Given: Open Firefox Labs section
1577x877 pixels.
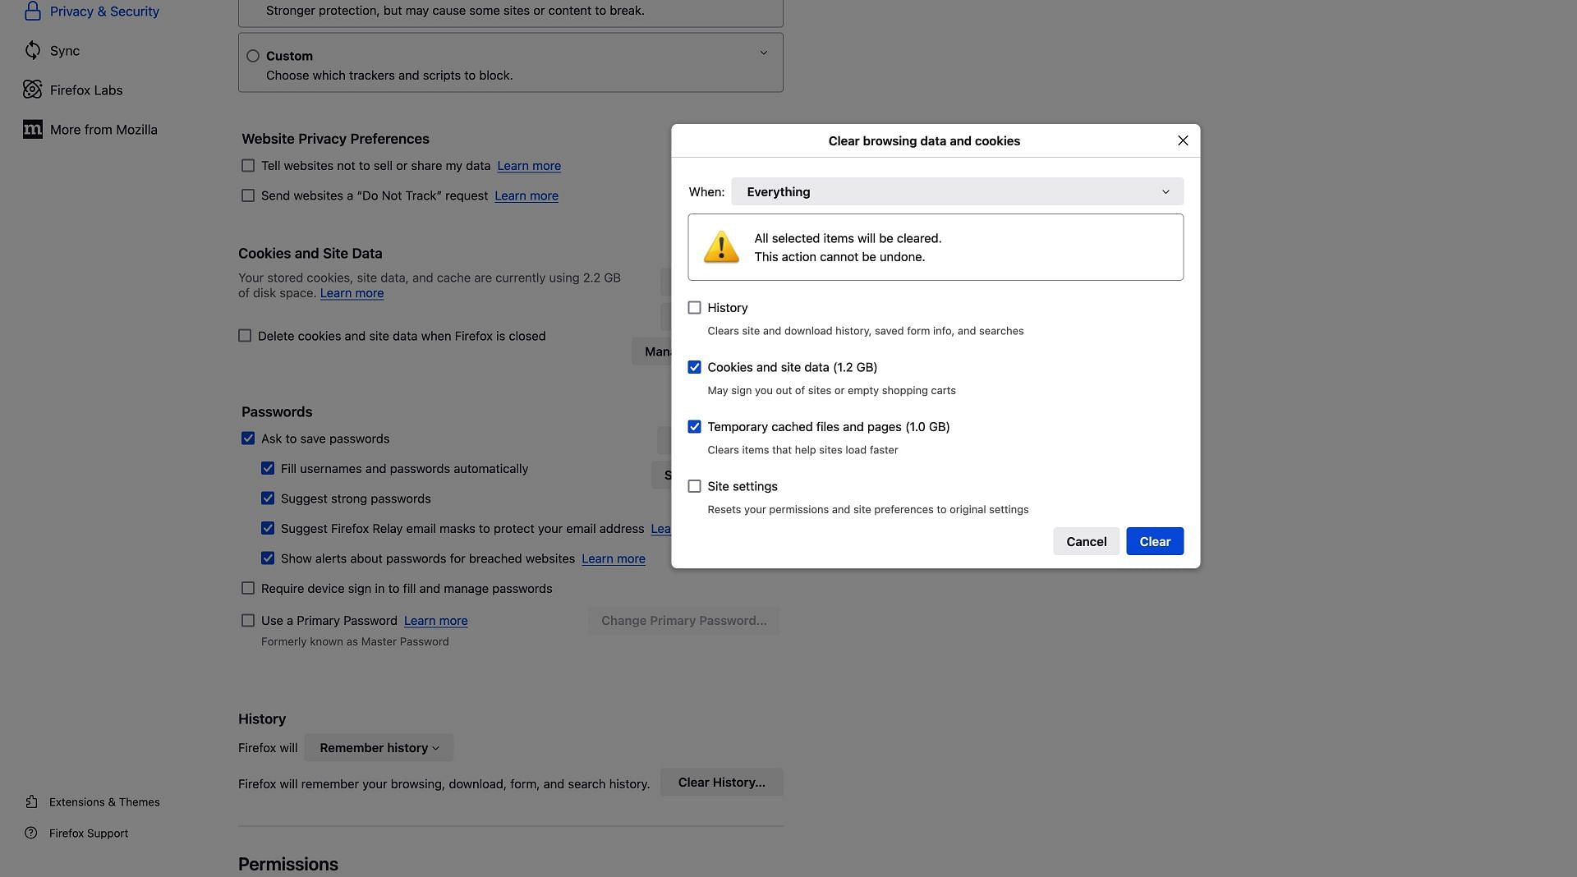Looking at the screenshot, I should point(86,90).
